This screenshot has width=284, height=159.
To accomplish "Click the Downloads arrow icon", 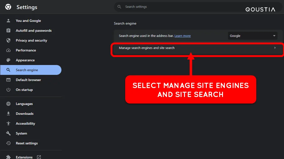I will pos(8,113).
